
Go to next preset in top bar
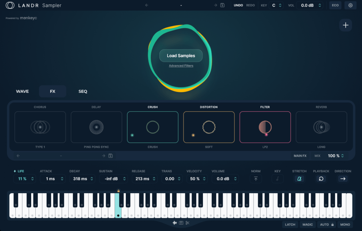coord(215,5)
